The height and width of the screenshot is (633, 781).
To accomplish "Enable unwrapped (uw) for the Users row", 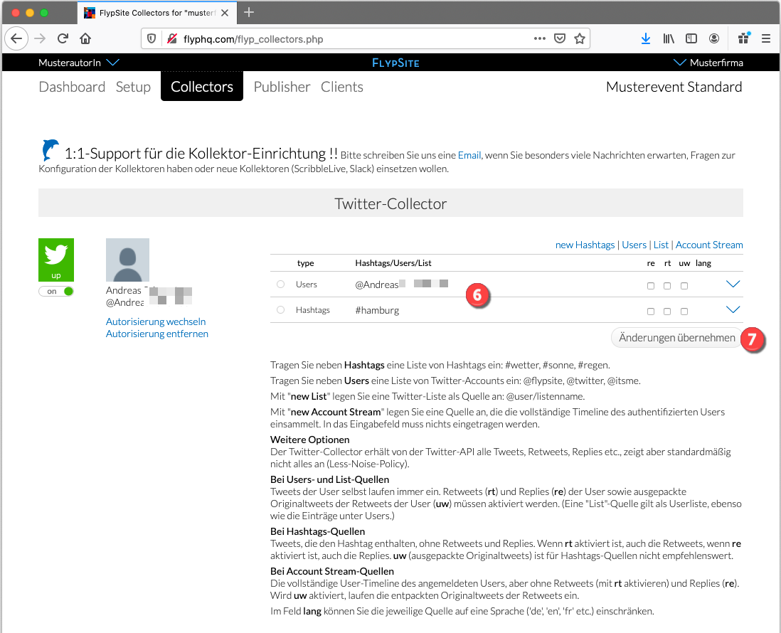I will click(684, 286).
